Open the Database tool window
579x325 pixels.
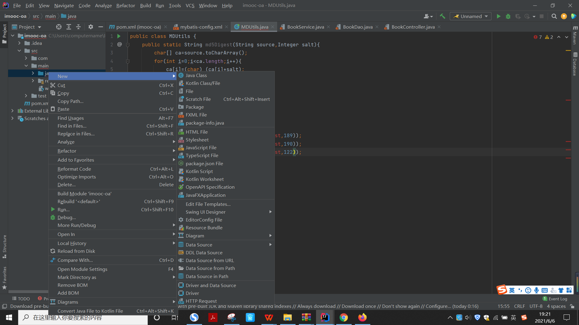coord(575,64)
